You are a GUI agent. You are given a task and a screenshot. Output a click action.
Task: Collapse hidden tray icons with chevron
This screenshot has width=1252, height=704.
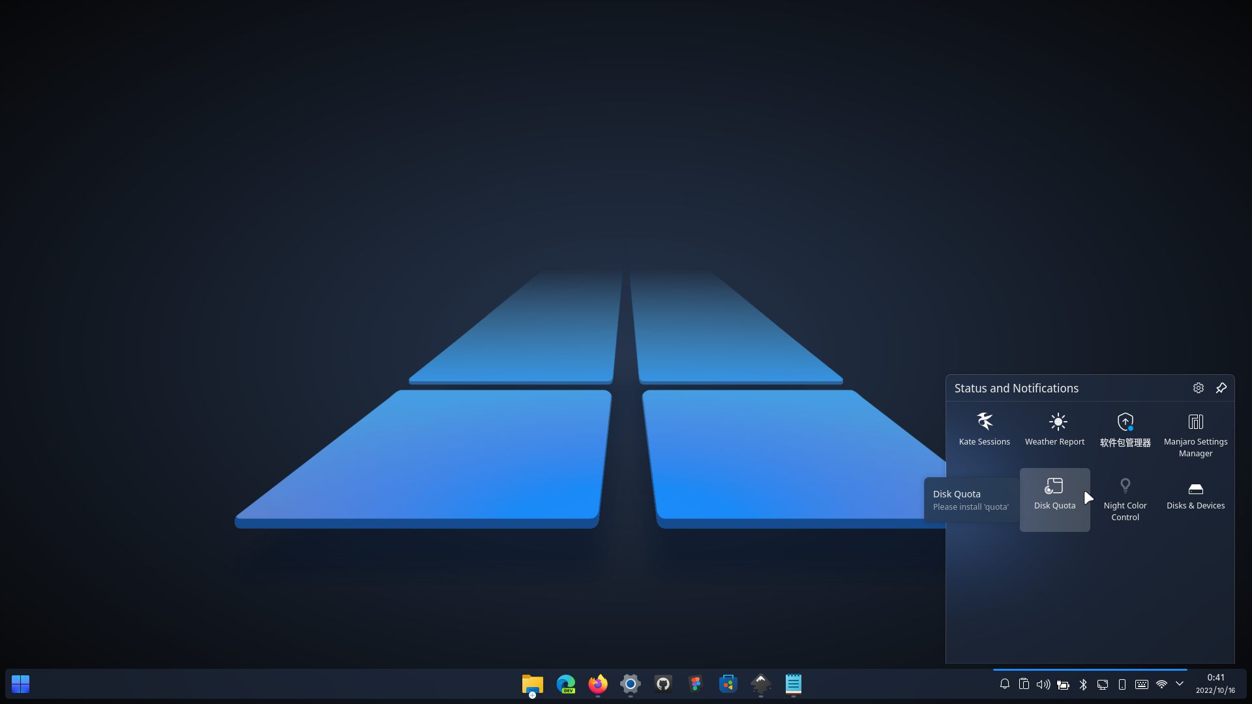tap(1180, 684)
